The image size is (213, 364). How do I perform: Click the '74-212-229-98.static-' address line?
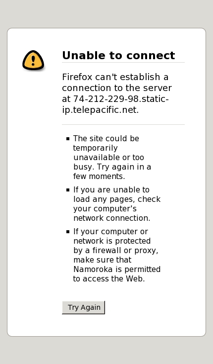coord(121,99)
